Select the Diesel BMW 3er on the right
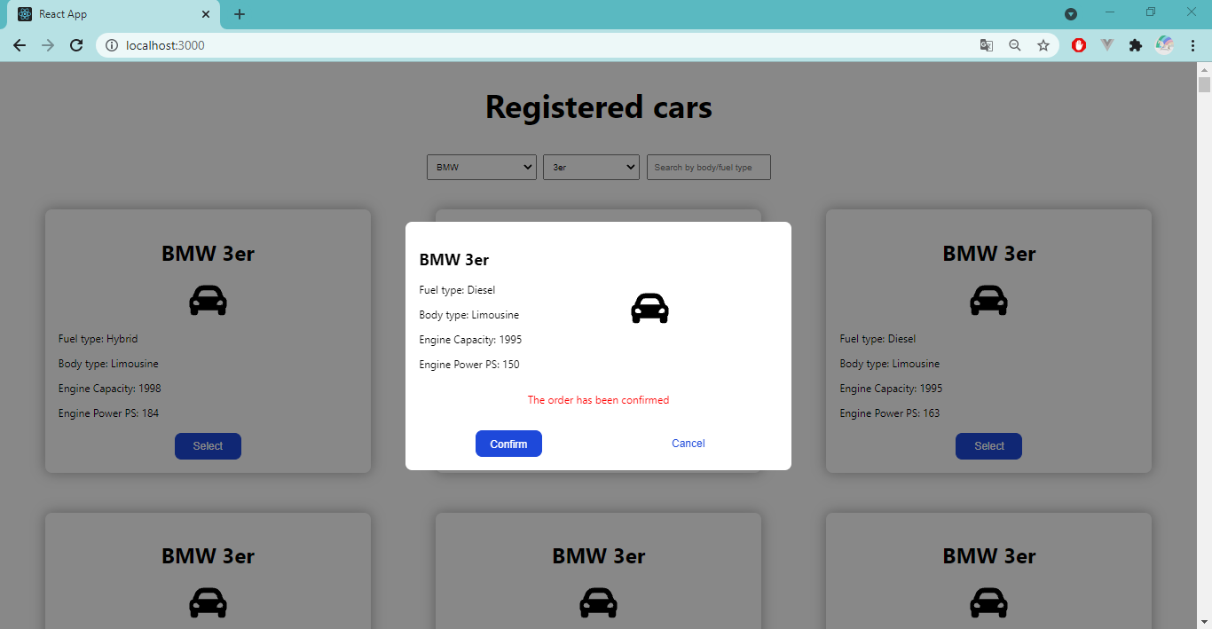The height and width of the screenshot is (629, 1212). pyautogui.click(x=988, y=446)
